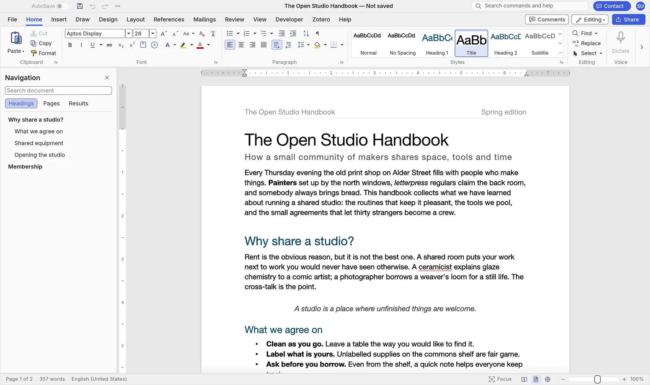Toggle align right
Image resolution: width=650 pixels, height=385 pixels.
[x=252, y=45]
